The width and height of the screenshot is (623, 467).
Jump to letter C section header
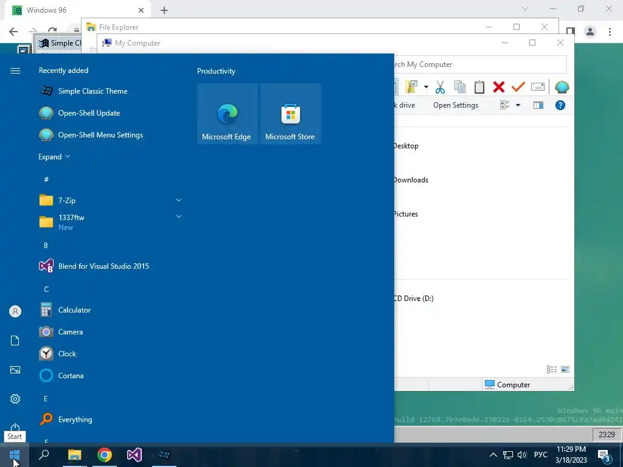[x=46, y=289]
